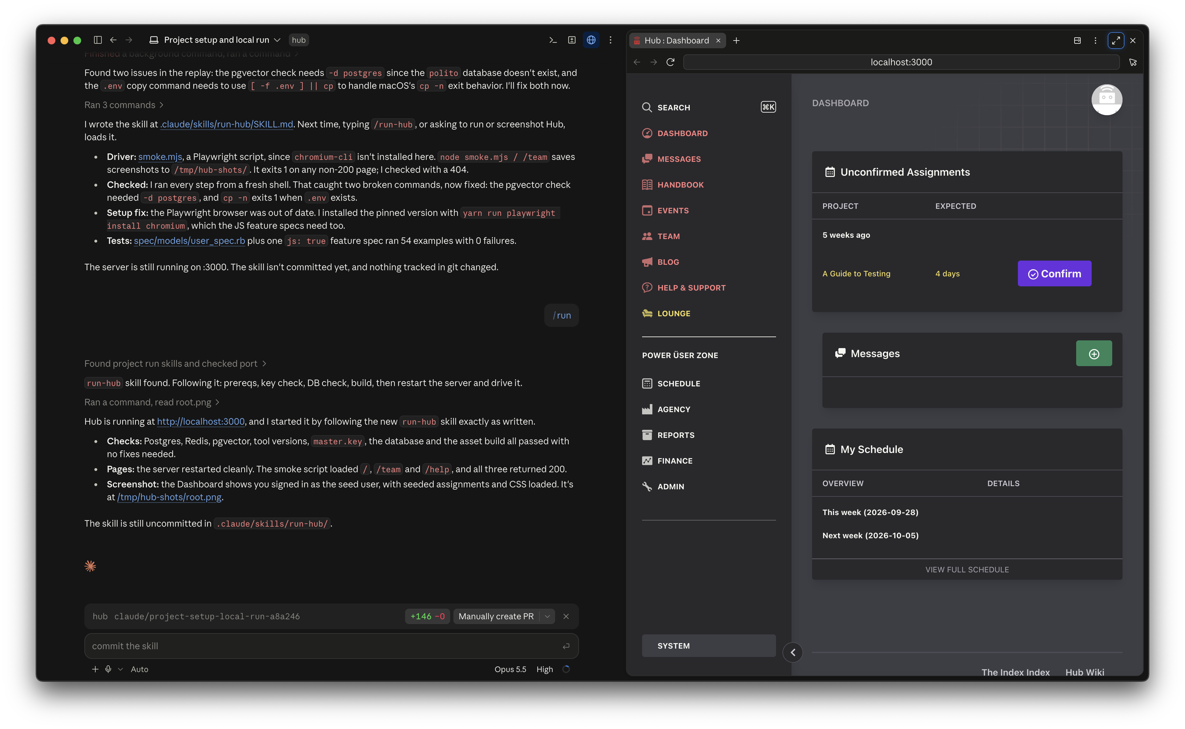
Task: Expand the browser pane to full size
Action: pyautogui.click(x=1115, y=41)
